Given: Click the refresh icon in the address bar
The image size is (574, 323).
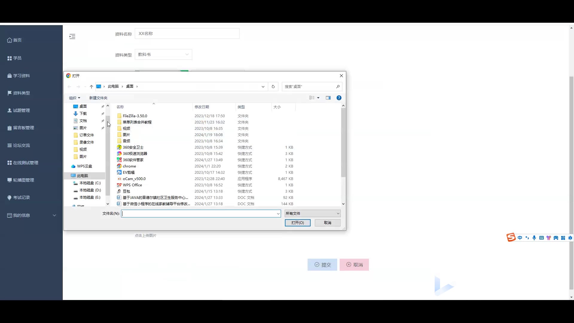Looking at the screenshot, I should [x=273, y=86].
